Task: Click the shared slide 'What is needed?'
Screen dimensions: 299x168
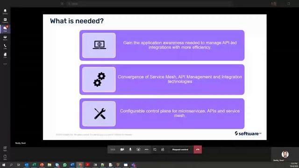Action: 155,77
